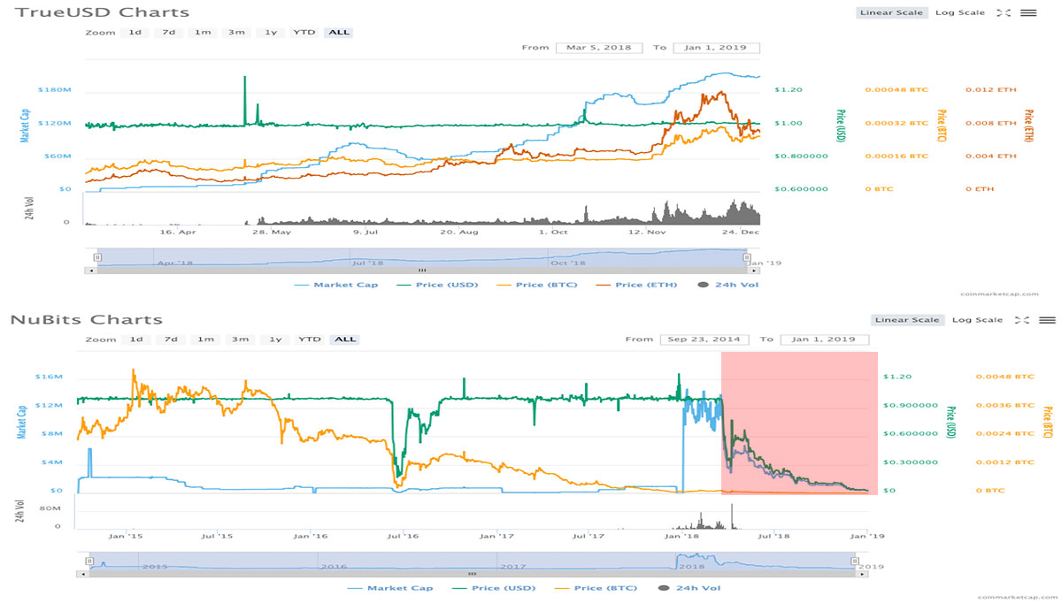
Task: Open coinmarketcap.com credit under TrueUSD chart
Action: pyautogui.click(x=998, y=294)
